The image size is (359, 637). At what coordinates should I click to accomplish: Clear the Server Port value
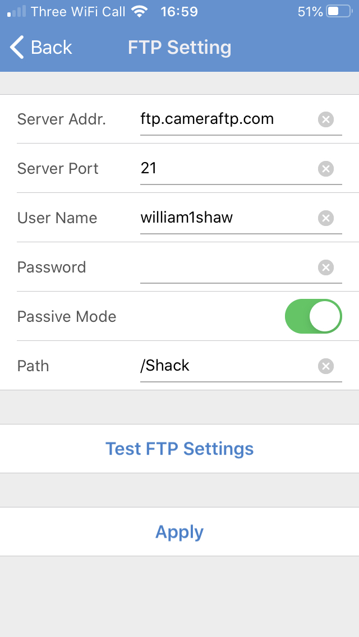(x=326, y=169)
